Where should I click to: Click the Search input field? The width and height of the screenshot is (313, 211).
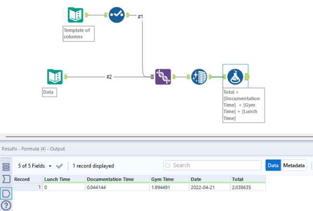coord(213,165)
